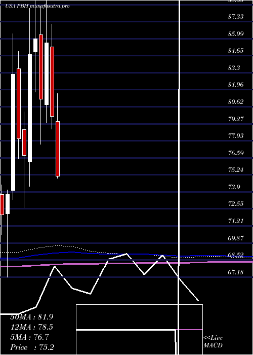Screen dimensions: 253x355
Task: Click the 12MA : 78.5 readout
Action: (32, 327)
